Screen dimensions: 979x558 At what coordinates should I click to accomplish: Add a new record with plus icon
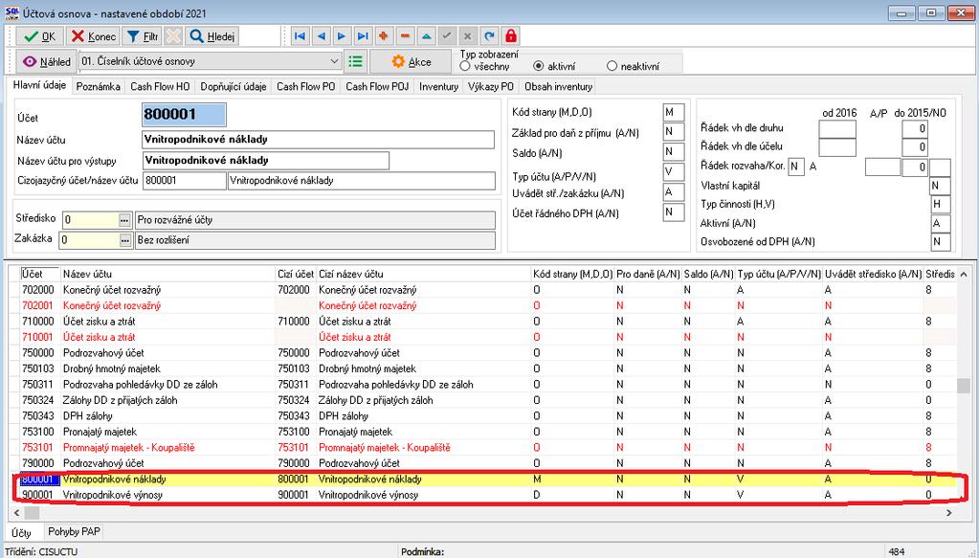click(x=384, y=36)
